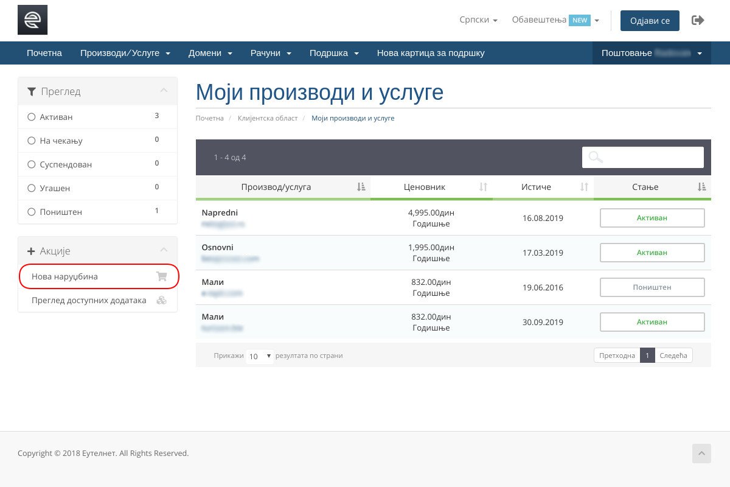Click the logout arrow icon
The height and width of the screenshot is (487, 730).
tap(698, 20)
